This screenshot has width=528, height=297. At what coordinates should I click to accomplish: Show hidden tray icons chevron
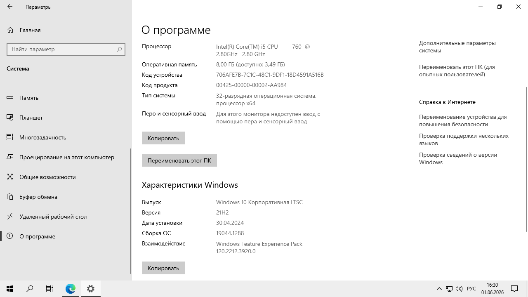[439, 289]
